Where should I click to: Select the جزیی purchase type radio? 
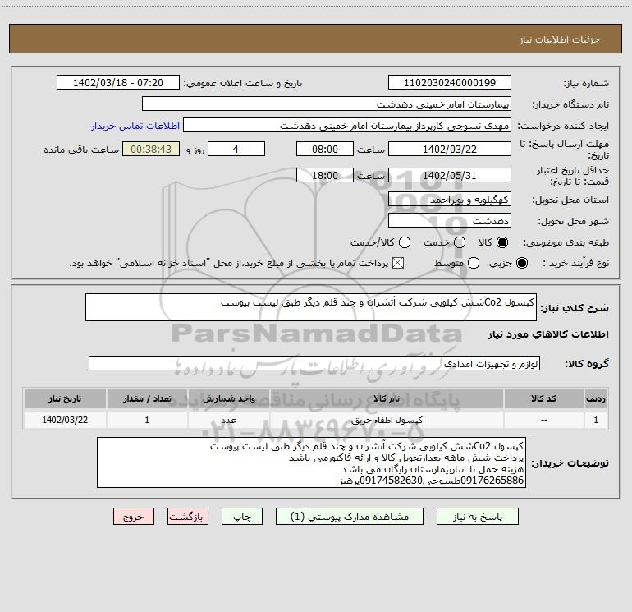pos(521,263)
